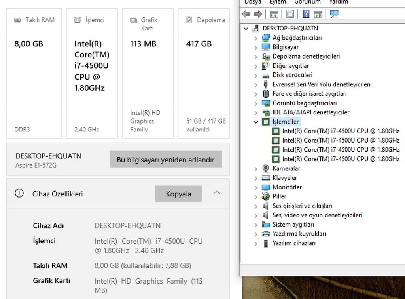Click Bu bilgisayarı yeniden adlandır button

[166, 159]
